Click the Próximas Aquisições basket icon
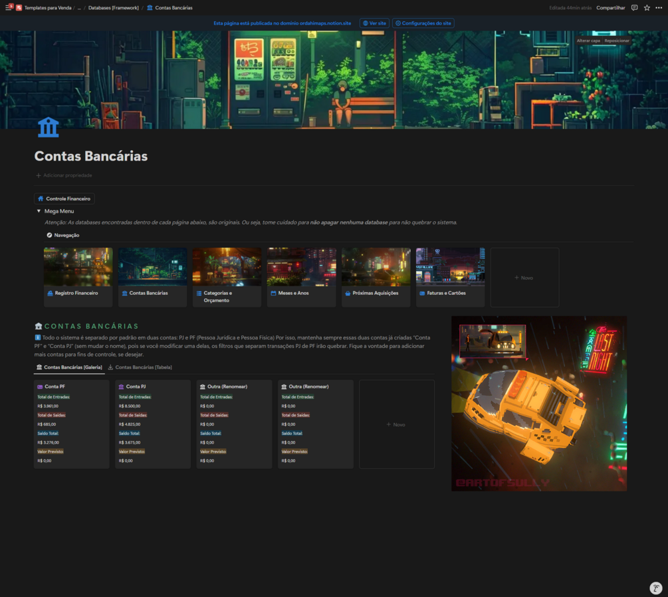This screenshot has width=668, height=597. click(348, 293)
